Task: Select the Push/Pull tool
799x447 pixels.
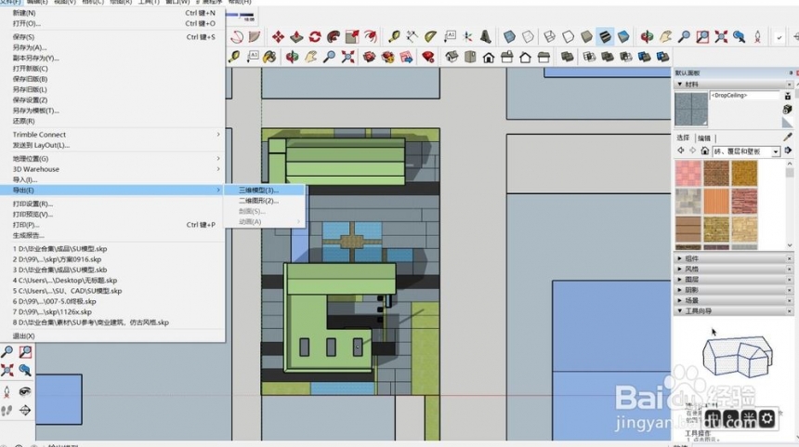Action: pyautogui.click(x=296, y=36)
